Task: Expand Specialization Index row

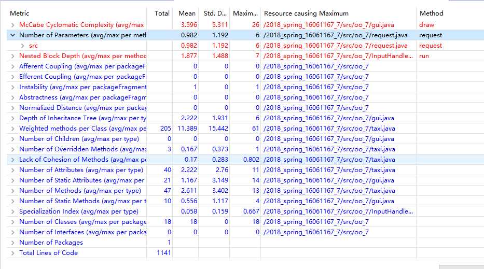Action: coord(12,211)
